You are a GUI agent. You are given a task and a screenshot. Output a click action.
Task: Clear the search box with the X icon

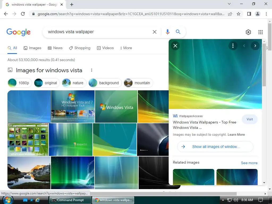point(155,32)
